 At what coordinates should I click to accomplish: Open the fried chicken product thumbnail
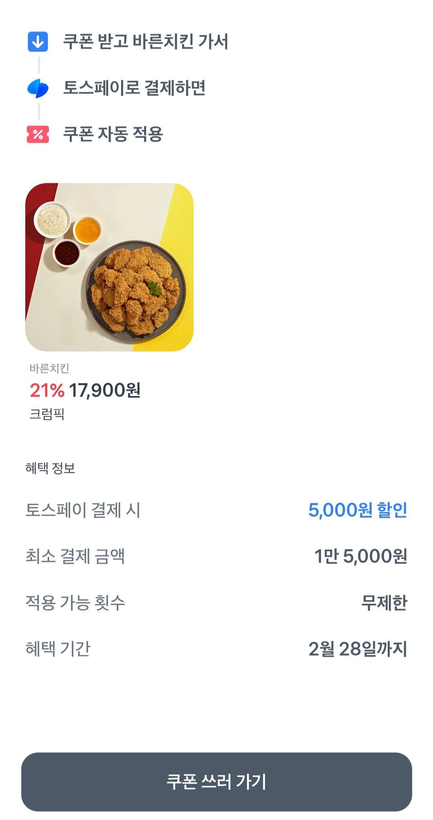pos(109,267)
